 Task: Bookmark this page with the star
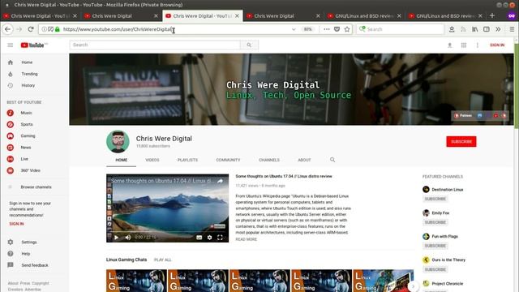click(x=347, y=29)
